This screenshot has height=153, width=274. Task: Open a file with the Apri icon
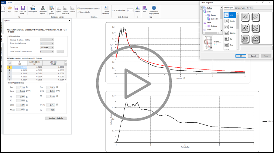(x=10, y=9)
